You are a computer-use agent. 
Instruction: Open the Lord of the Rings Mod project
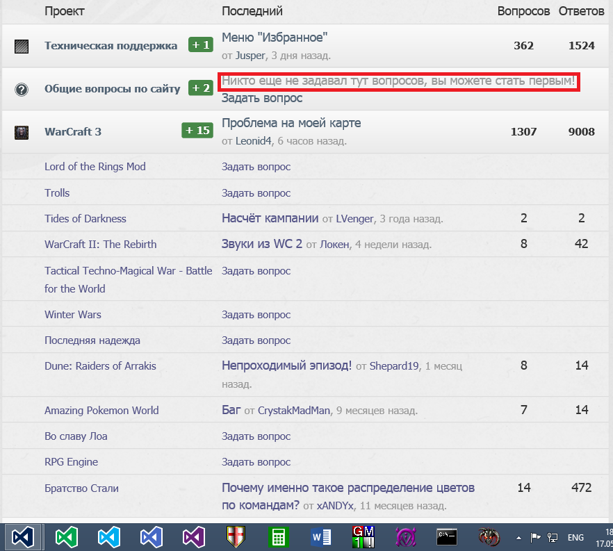[95, 167]
